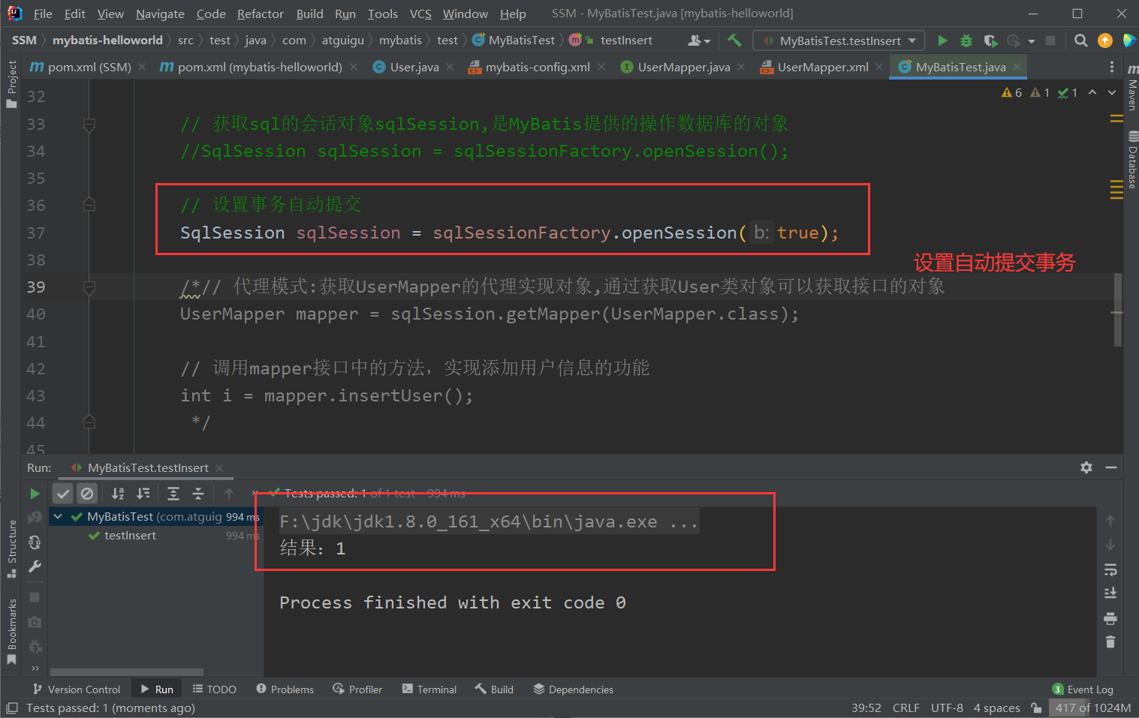This screenshot has height=718, width=1139.
Task: Open the Event Log
Action: click(x=1083, y=689)
